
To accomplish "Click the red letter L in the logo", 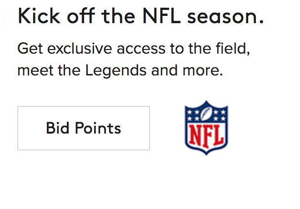I will click(217, 134).
